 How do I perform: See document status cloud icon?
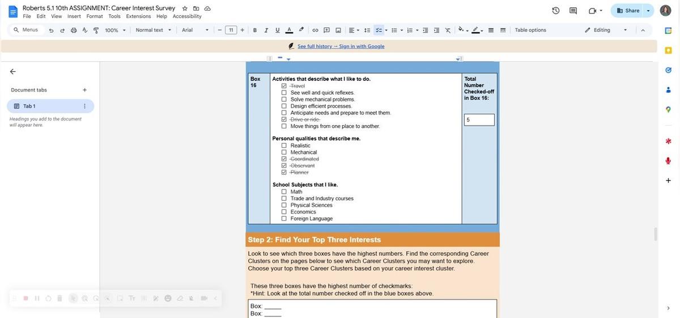click(207, 8)
